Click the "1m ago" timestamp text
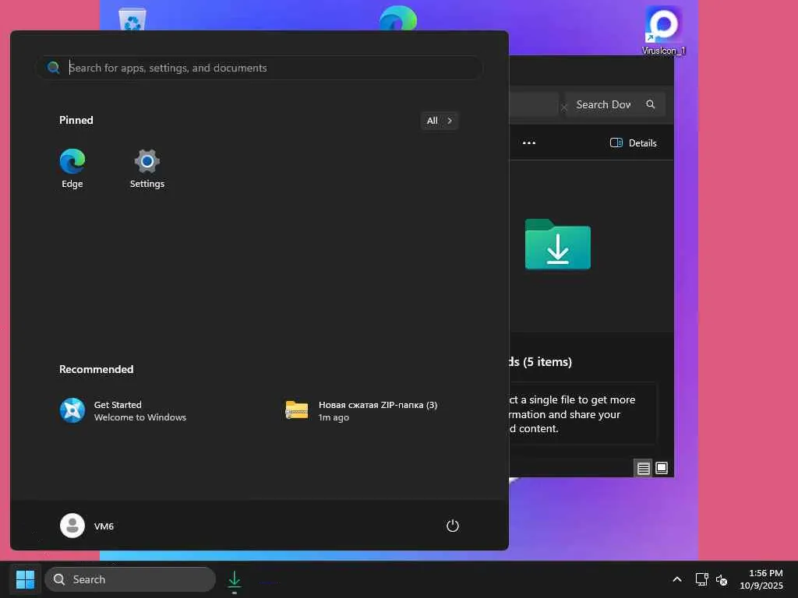Image resolution: width=798 pixels, height=598 pixels. 334,417
